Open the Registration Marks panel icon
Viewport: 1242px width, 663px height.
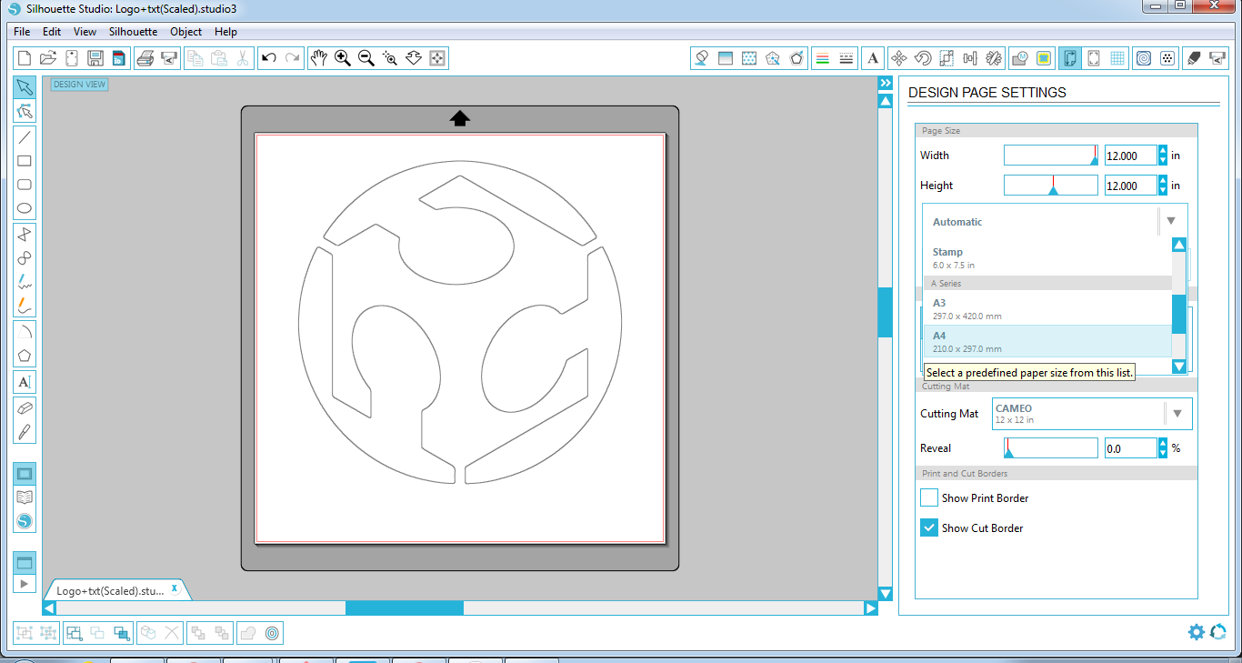[x=1094, y=58]
